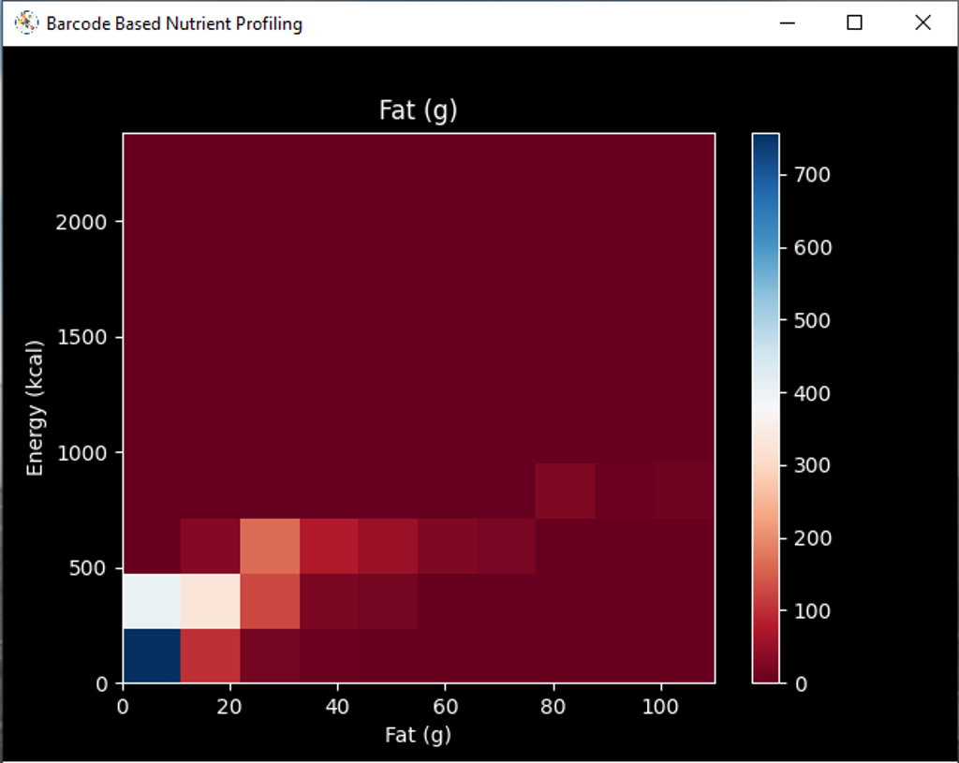Click the 400 label on the colorbar
This screenshot has width=959, height=763.
tap(812, 393)
